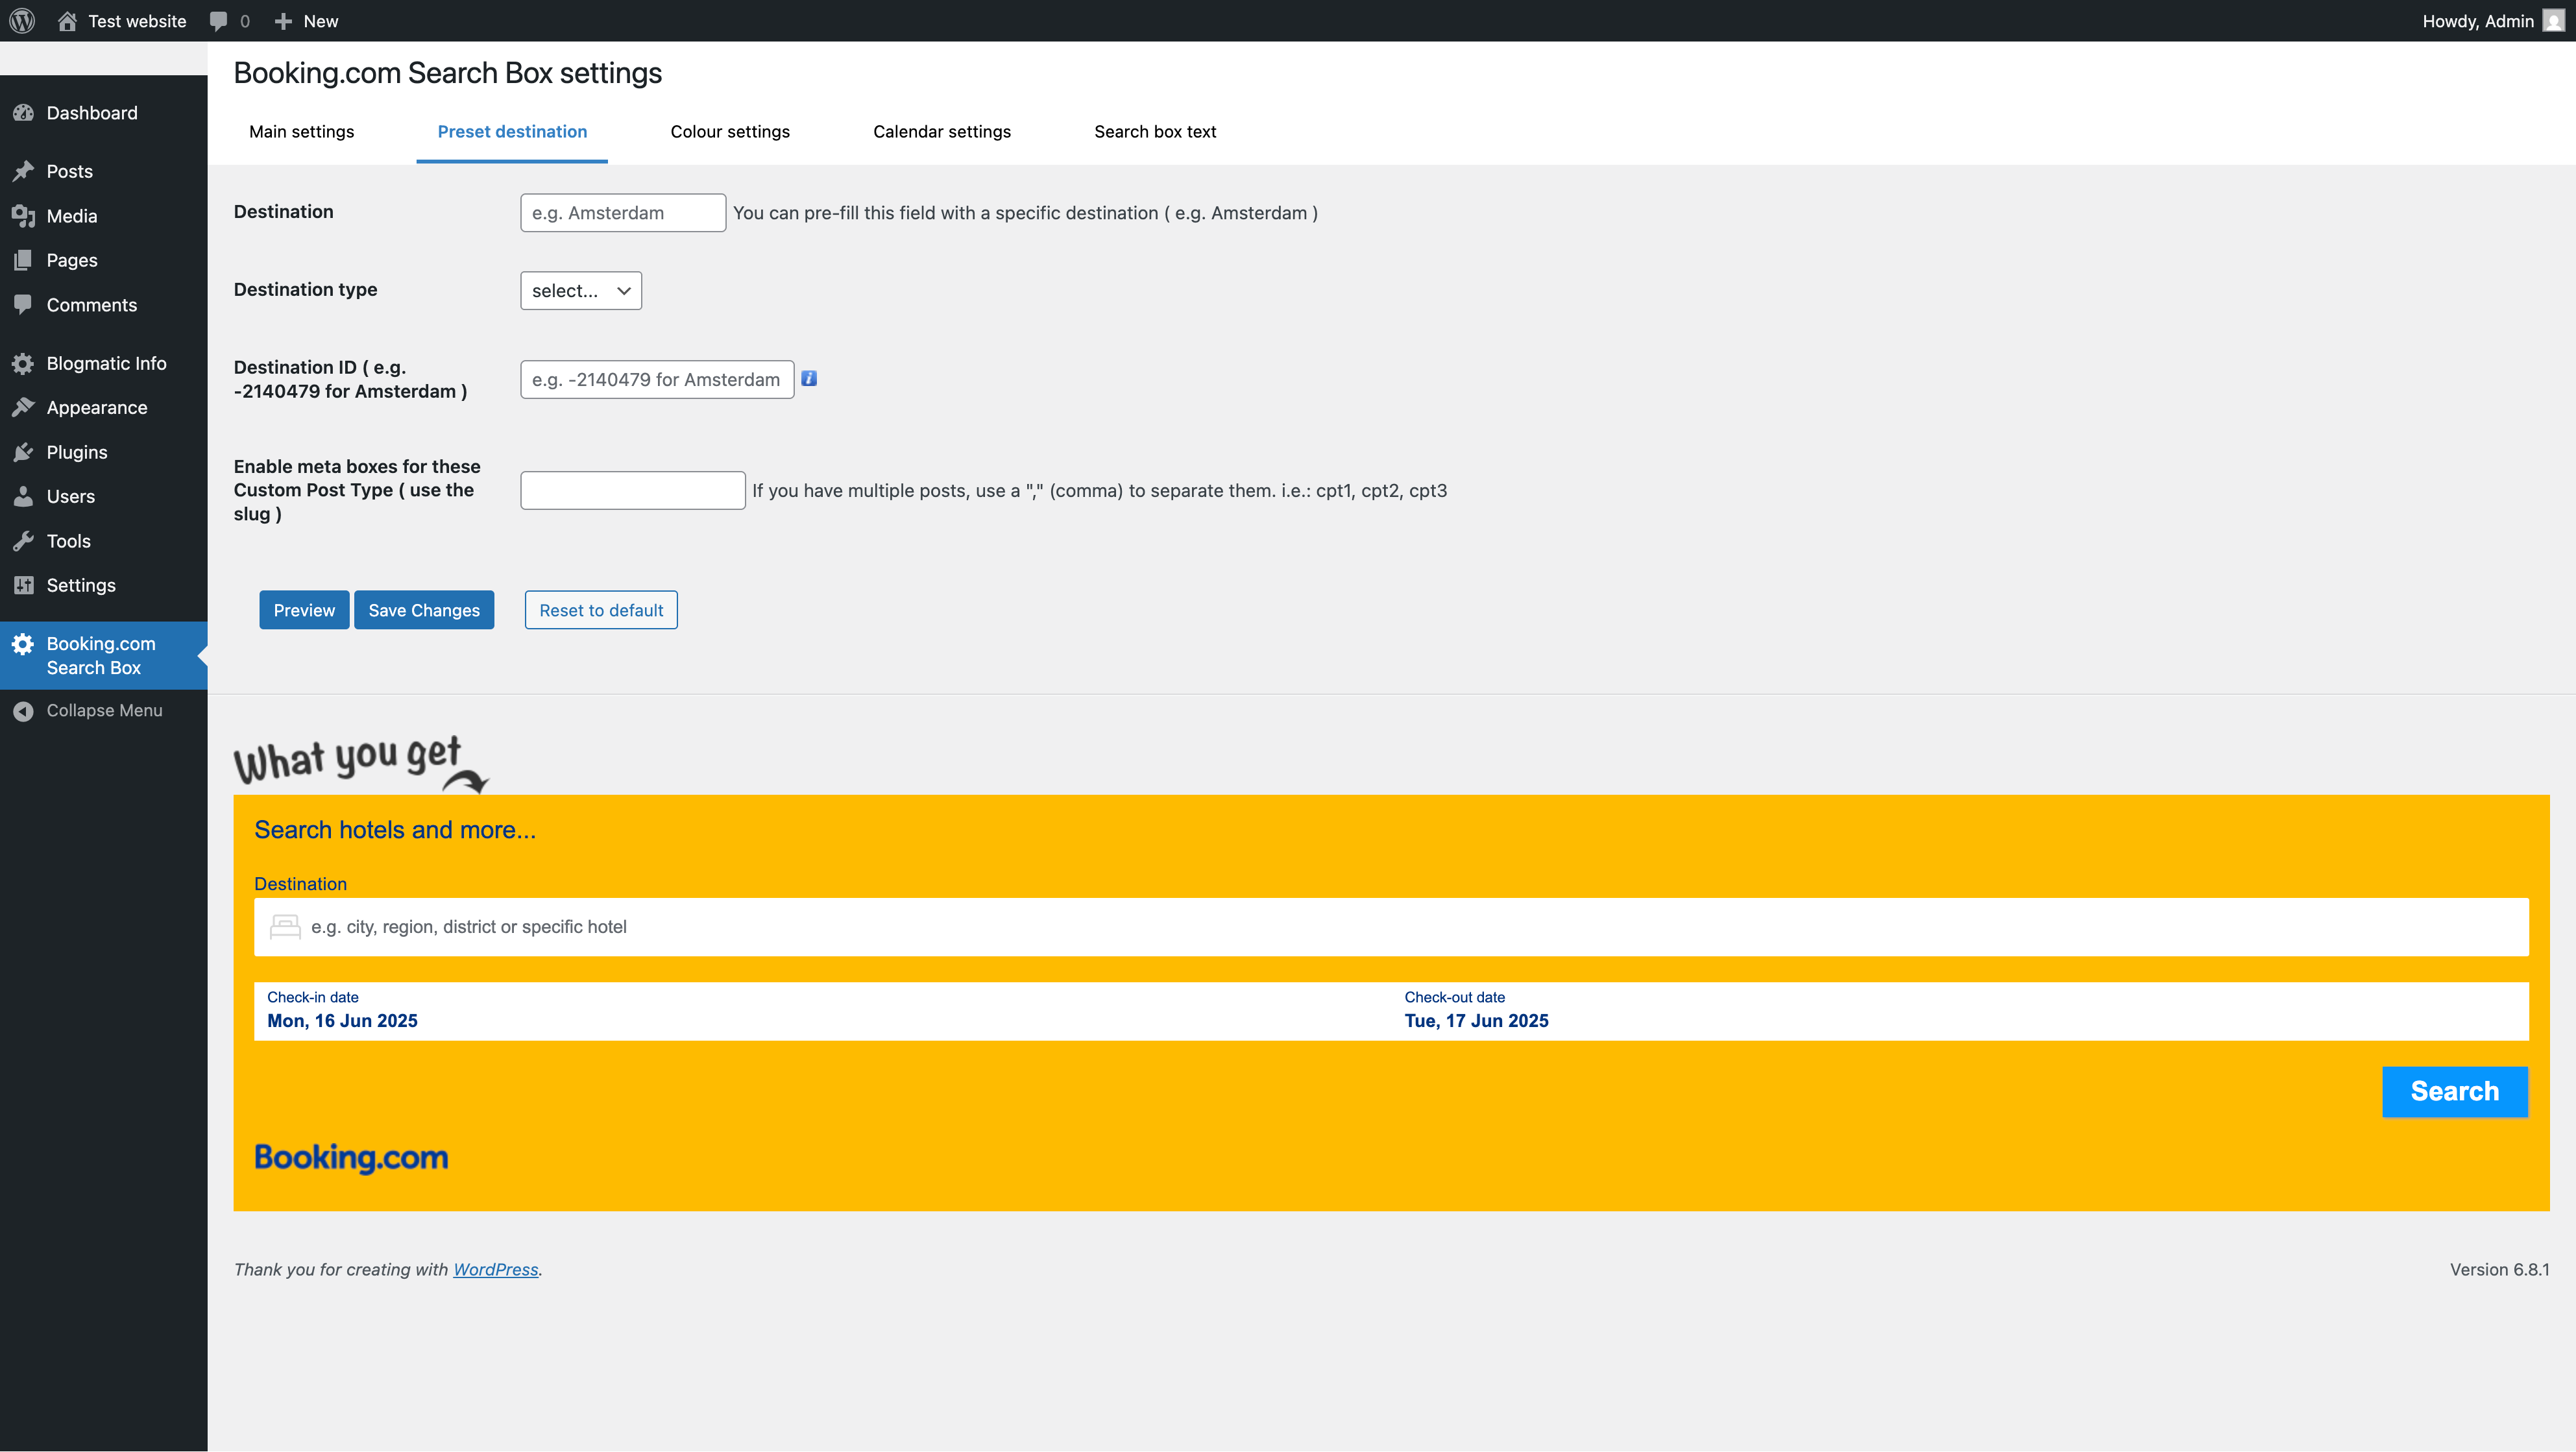Select the Preset destination tab
Viewport: 2576px width, 1452px height.
click(512, 132)
